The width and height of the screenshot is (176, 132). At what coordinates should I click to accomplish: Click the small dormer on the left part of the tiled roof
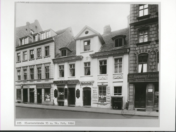[x=64, y=52]
